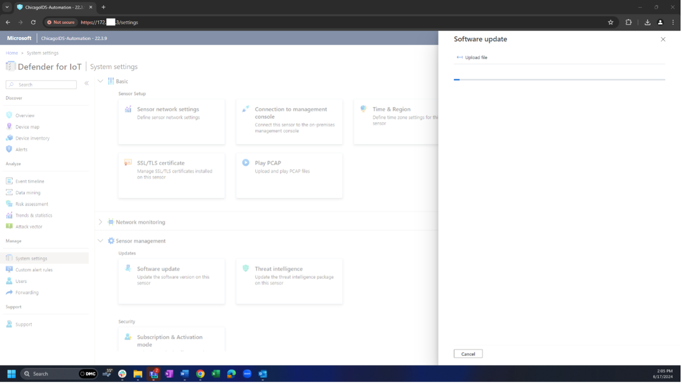Collapse the left navigation sidebar

point(86,83)
